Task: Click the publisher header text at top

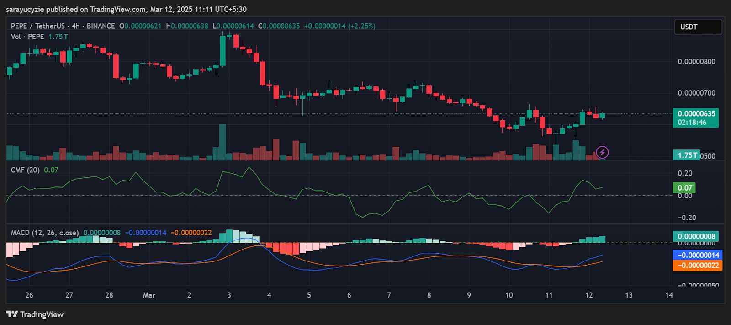Action: pos(126,9)
